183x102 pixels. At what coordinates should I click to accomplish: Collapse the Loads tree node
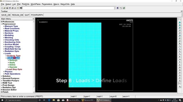point(4,54)
